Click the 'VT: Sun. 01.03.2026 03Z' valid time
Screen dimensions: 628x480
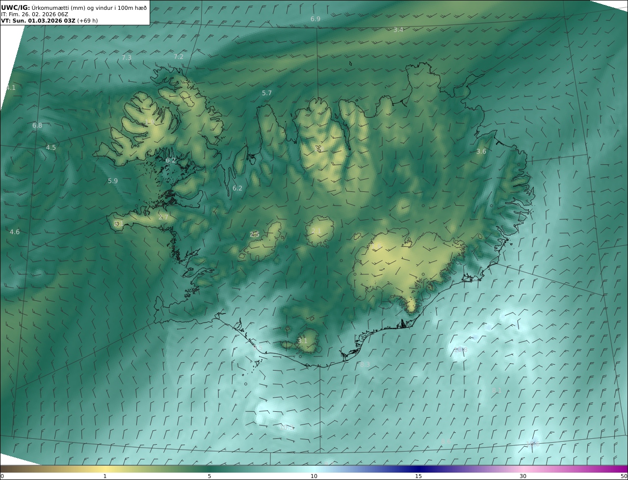(x=38, y=21)
